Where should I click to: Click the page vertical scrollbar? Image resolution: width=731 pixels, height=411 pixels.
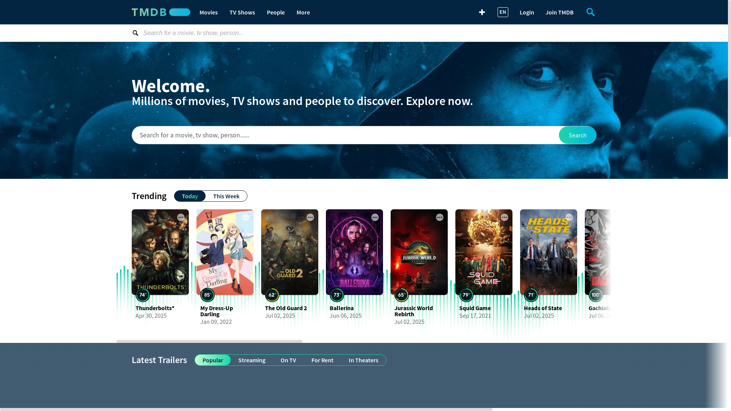click(x=729, y=68)
